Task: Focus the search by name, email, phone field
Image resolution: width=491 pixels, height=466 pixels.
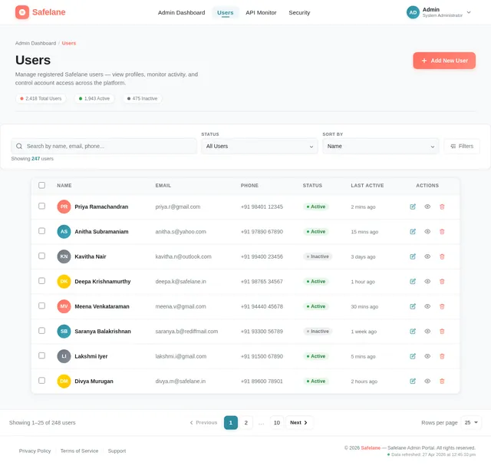Action: 104,146
